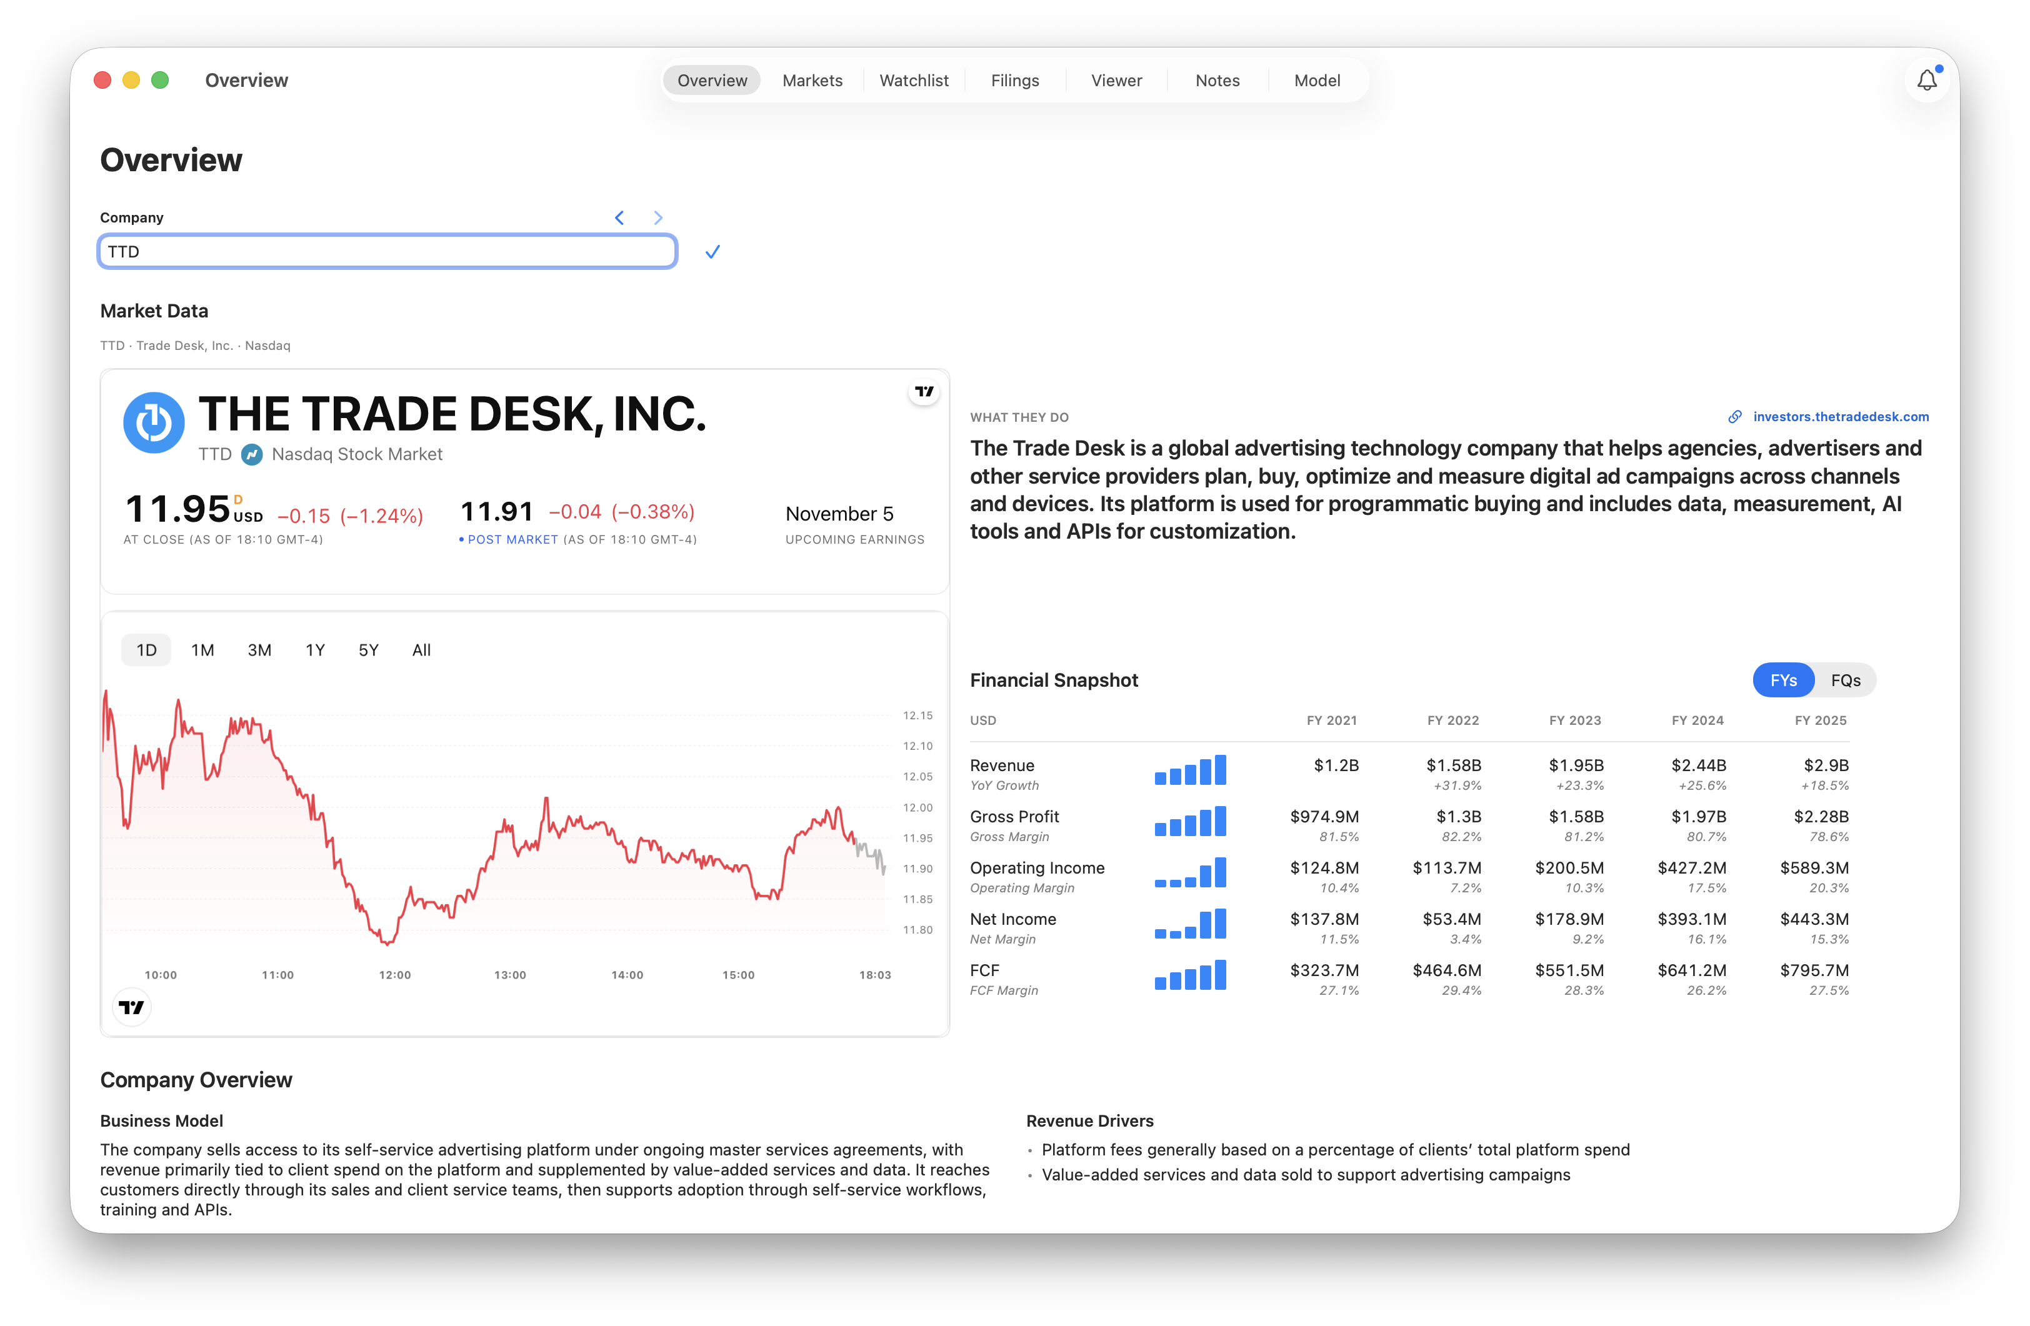Switch financial snapshot to FQs
Image resolution: width=2030 pixels, height=1326 pixels.
(1845, 680)
